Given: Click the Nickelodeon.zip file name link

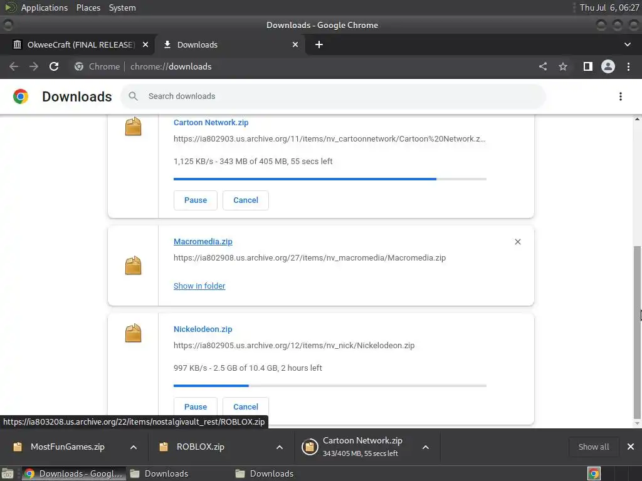Looking at the screenshot, I should coord(203,329).
